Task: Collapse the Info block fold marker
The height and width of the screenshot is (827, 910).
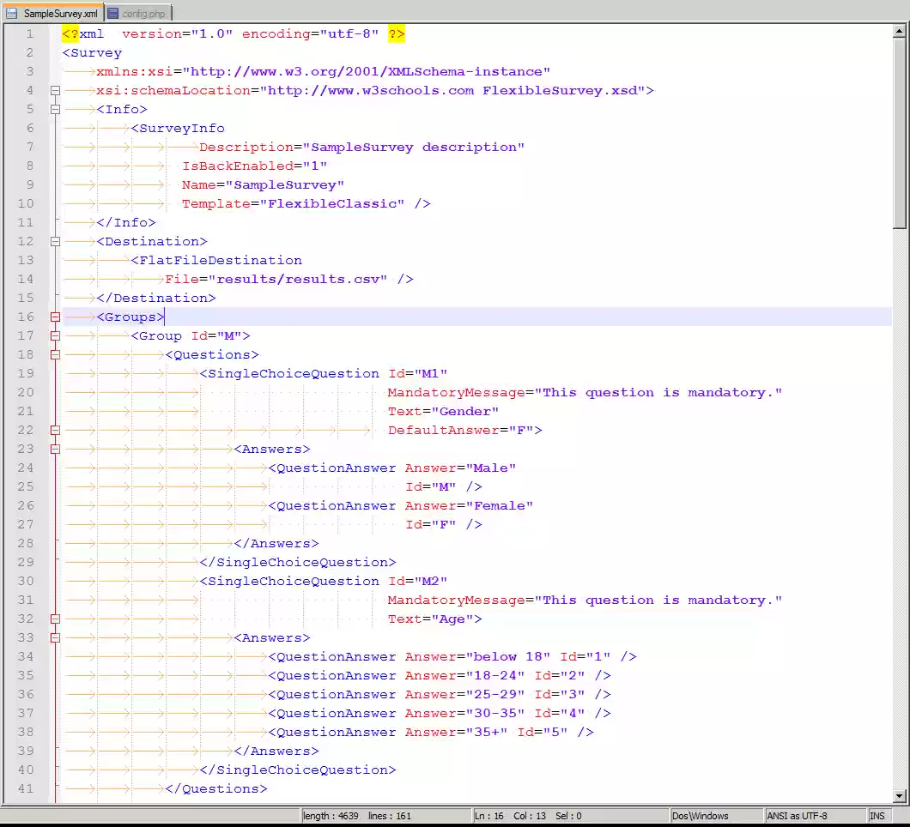Action: pyautogui.click(x=56, y=110)
